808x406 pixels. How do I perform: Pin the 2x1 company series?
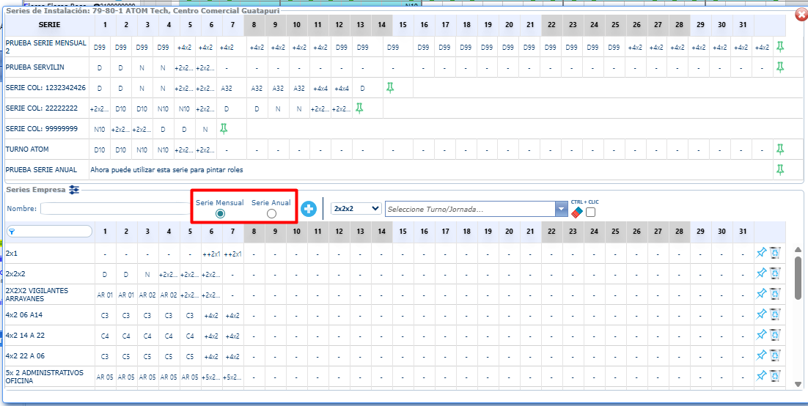tap(762, 254)
